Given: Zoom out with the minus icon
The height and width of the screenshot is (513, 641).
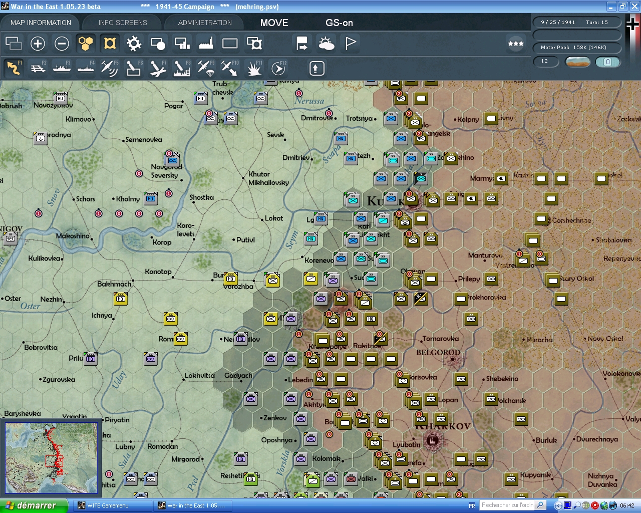Looking at the screenshot, I should tap(62, 44).
